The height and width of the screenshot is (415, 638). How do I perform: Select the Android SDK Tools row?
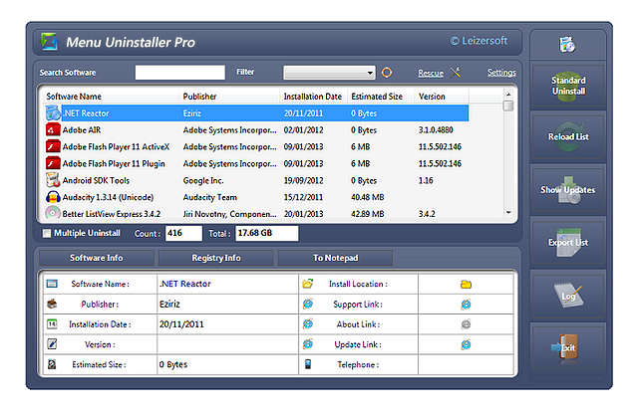(x=256, y=180)
